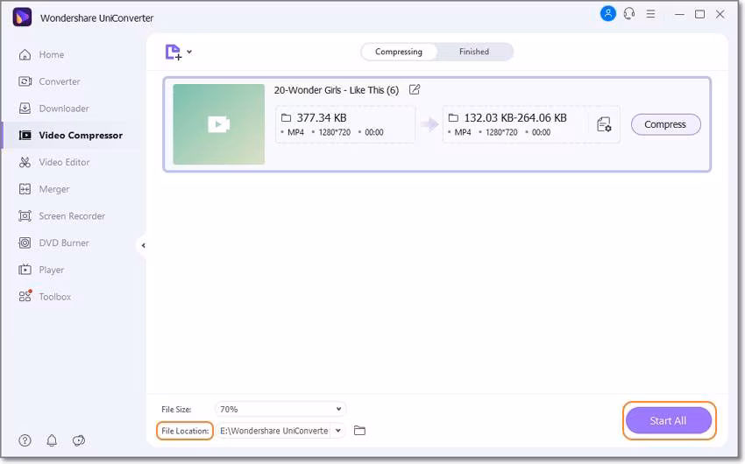Switch to the Compressing tab
The width and height of the screenshot is (745, 464).
pos(399,52)
